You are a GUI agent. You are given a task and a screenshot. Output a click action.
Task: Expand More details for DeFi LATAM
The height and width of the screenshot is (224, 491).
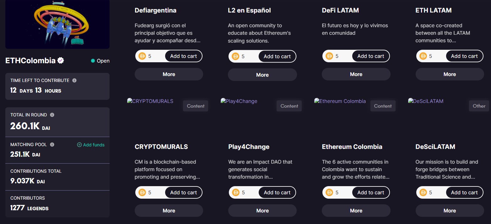point(356,74)
